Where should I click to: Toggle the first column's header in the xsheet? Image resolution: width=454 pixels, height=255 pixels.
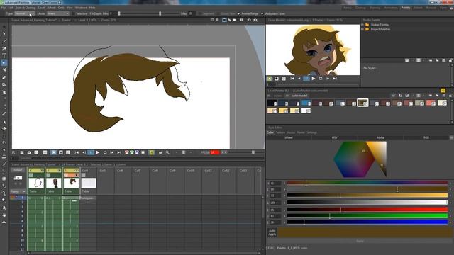point(36,170)
